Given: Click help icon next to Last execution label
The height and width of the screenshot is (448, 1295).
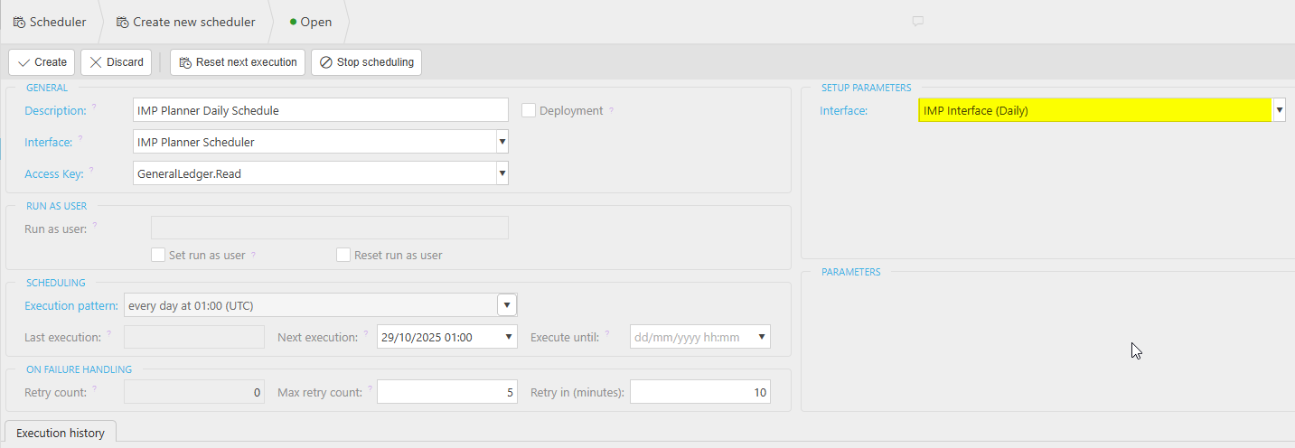Looking at the screenshot, I should point(109,334).
